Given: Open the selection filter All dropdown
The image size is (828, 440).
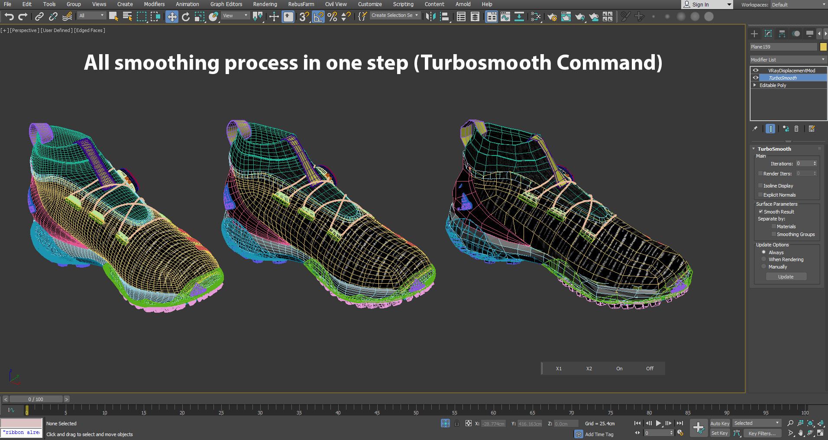Looking at the screenshot, I should pyautogui.click(x=91, y=15).
